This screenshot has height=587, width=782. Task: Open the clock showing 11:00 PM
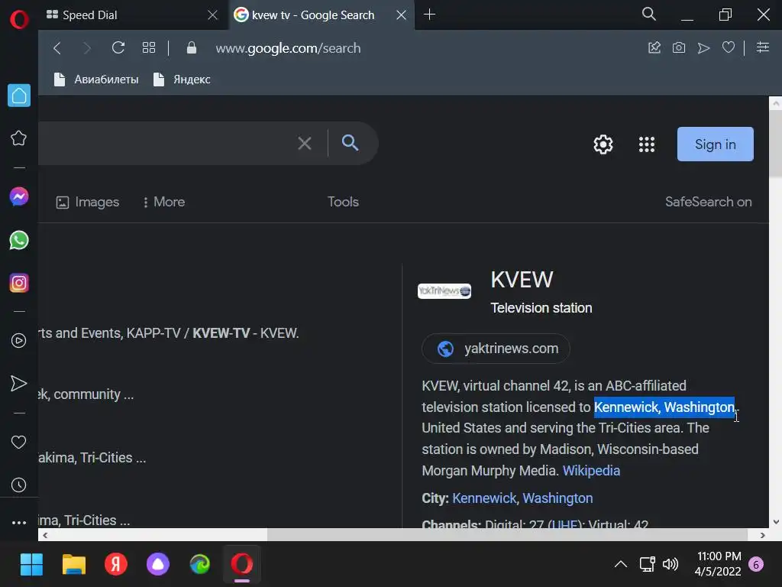pyautogui.click(x=718, y=564)
